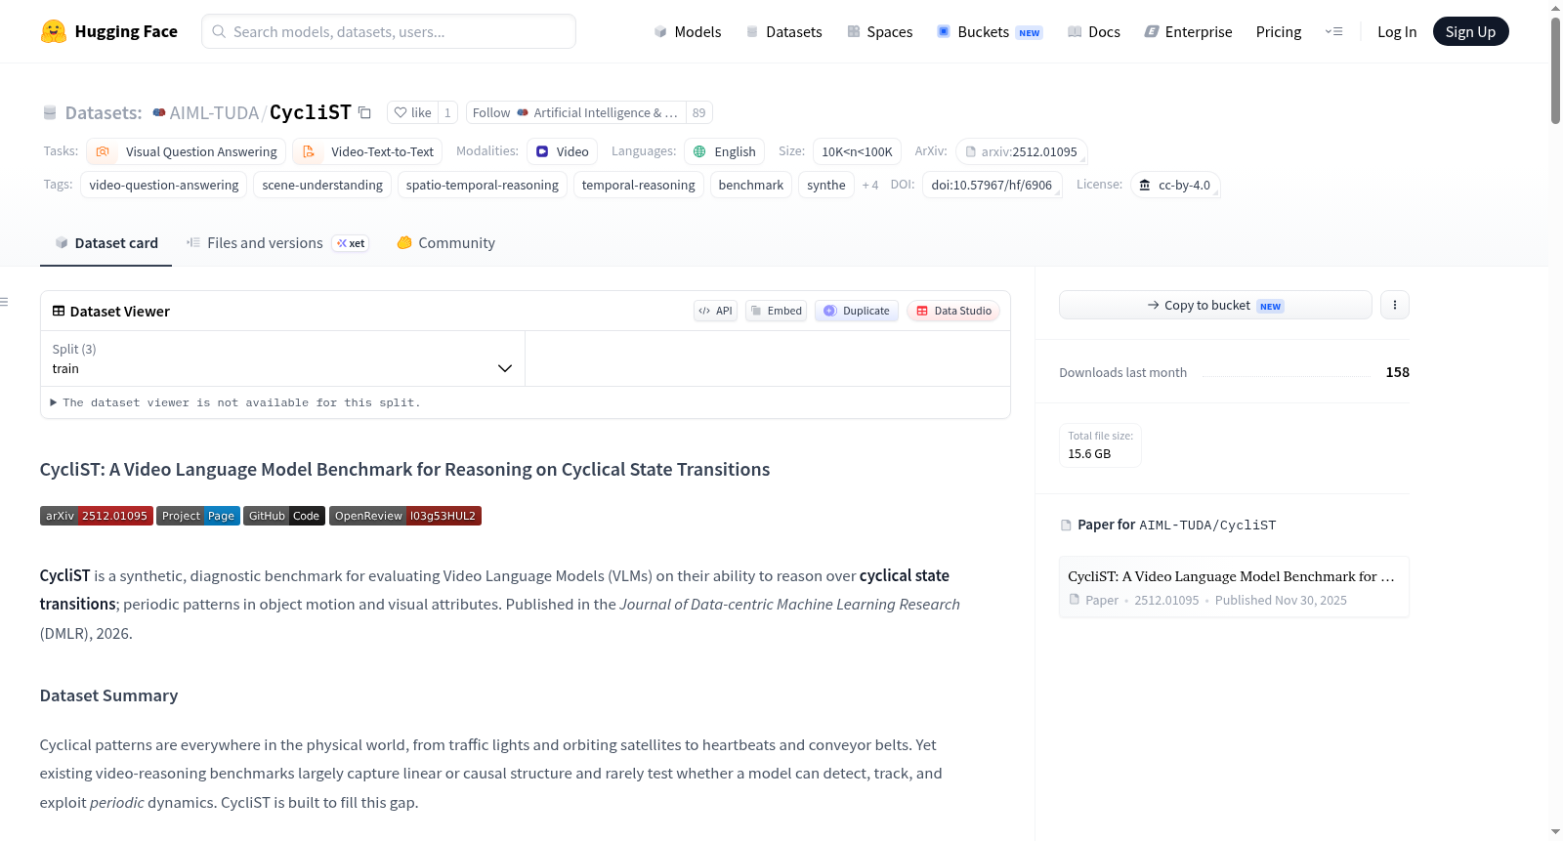This screenshot has height=841, width=1563.
Task: Click the sidebar table-of-contents toggle icon
Action: pos(5,302)
